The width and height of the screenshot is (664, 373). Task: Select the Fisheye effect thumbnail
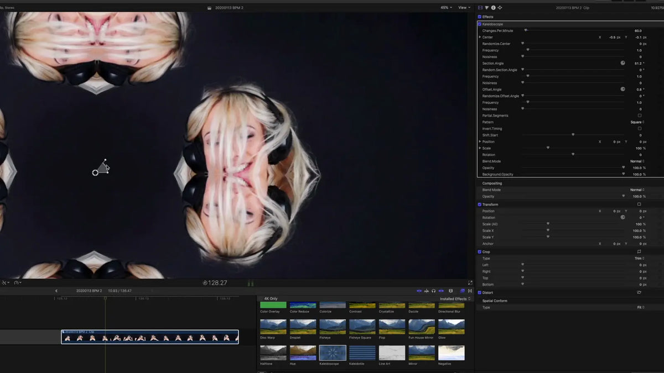point(333,327)
